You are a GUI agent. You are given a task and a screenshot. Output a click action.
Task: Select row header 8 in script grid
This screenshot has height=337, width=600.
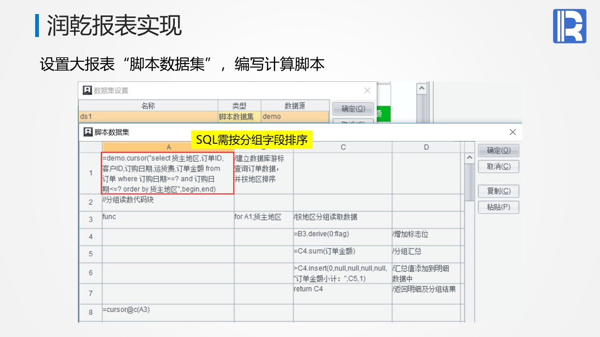tap(90, 312)
